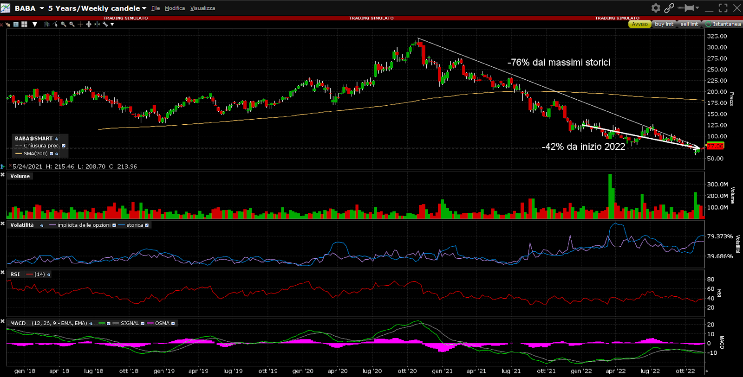
Task: Remove the MACD sub-panel with X
Action: (3, 321)
